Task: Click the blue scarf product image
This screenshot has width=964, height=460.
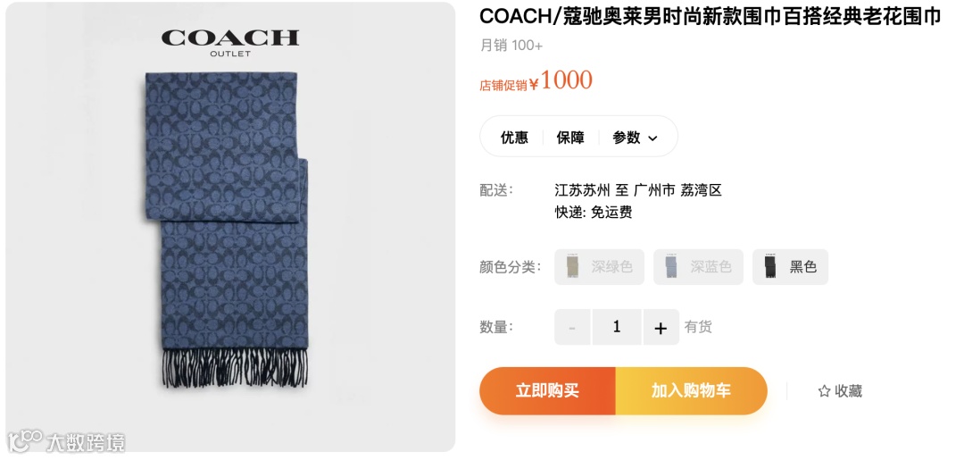Action: [227, 230]
